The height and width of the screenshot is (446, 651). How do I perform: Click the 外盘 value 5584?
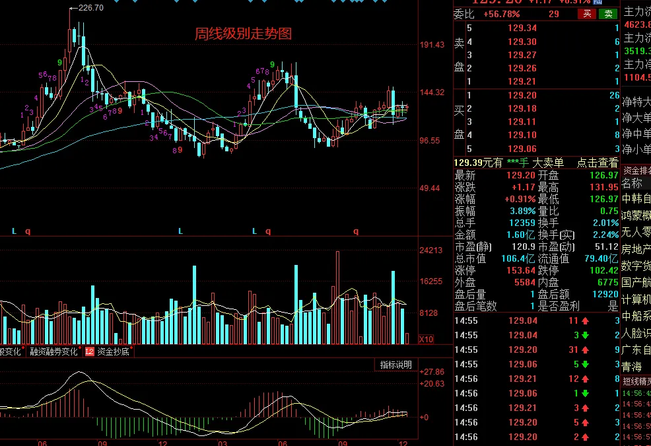(525, 283)
